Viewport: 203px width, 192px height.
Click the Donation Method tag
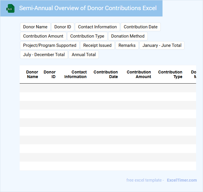point(128,36)
